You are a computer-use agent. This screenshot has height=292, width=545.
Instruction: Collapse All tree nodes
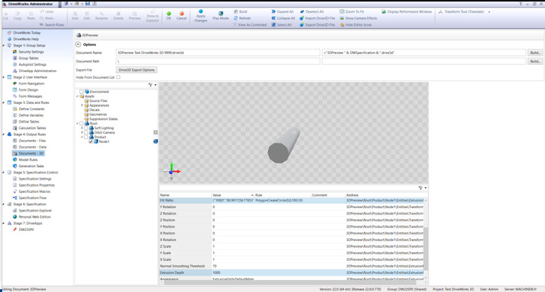(x=283, y=18)
